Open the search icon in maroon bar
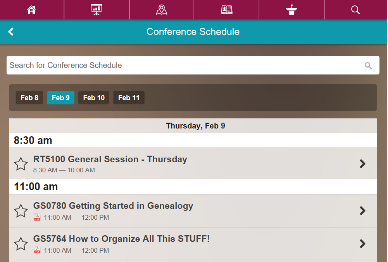388x262 pixels. point(355,10)
